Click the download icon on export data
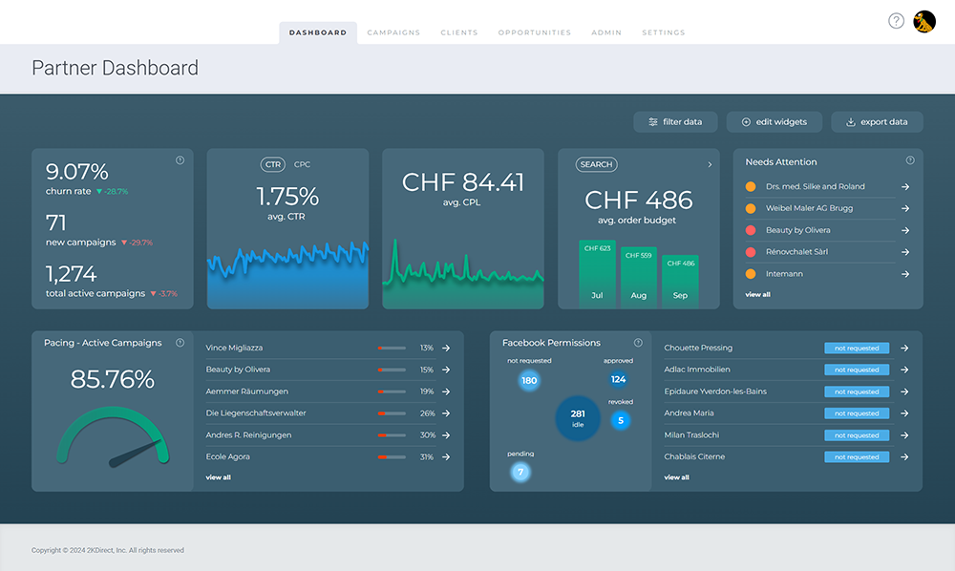This screenshot has height=571, width=955. click(849, 122)
